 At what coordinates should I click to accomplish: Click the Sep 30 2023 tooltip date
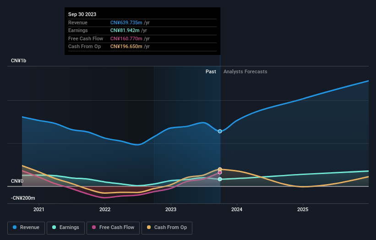tap(82, 14)
